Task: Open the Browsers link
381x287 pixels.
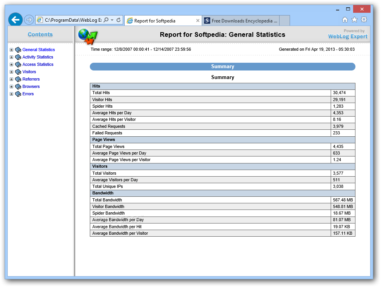Action: coord(31,86)
